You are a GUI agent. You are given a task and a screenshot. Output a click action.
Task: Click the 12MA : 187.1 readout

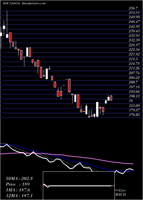(x=19, y=196)
